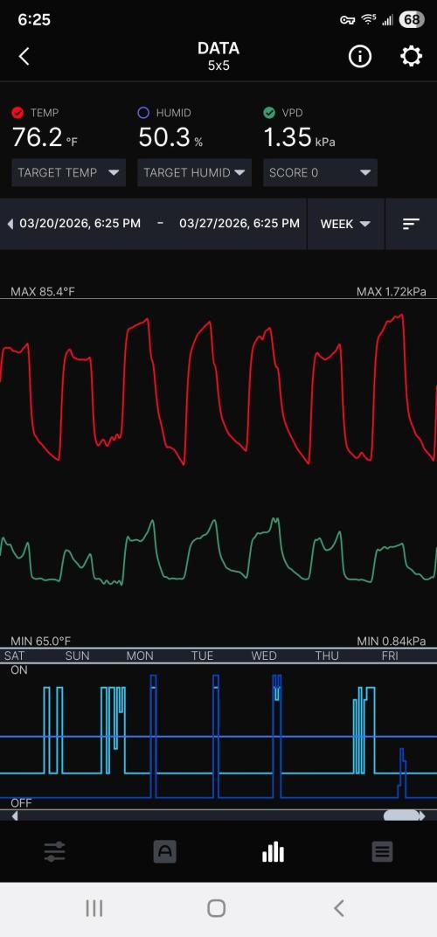Viewport: 437px width, 937px height.
Task: Change the WEEK range dropdown
Action: pyautogui.click(x=345, y=224)
